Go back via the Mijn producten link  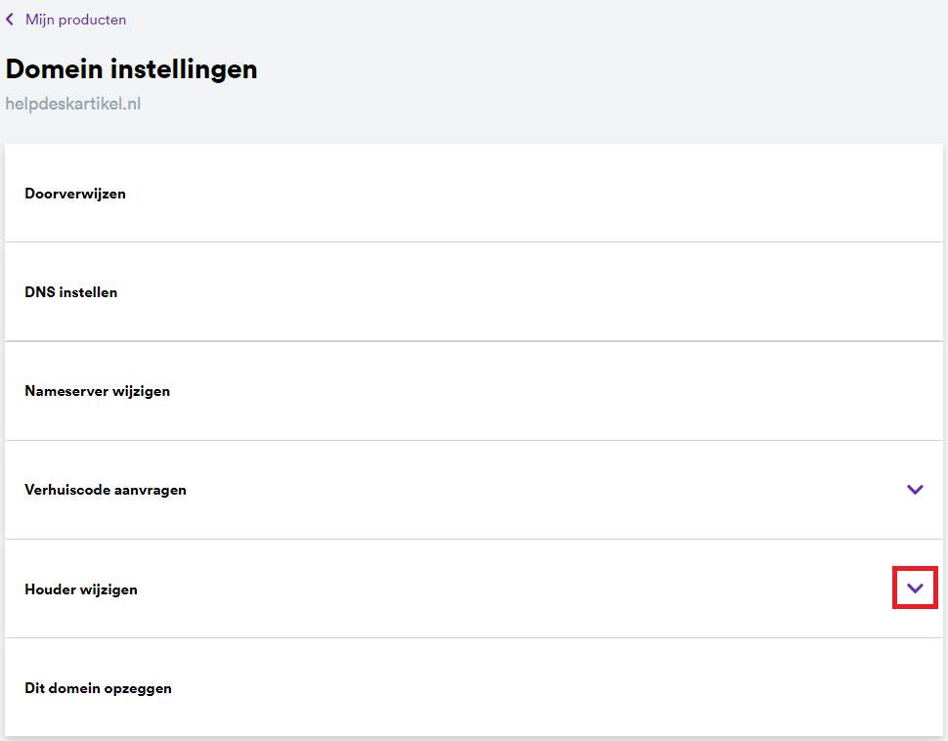pos(75,20)
